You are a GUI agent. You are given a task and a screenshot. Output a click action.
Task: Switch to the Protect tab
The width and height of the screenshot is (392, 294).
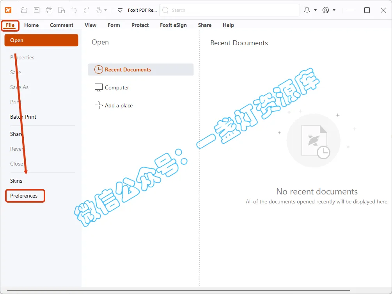(x=140, y=25)
